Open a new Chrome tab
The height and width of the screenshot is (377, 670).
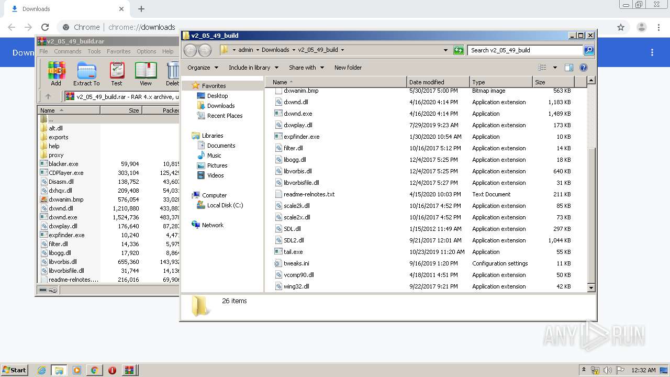tap(141, 9)
